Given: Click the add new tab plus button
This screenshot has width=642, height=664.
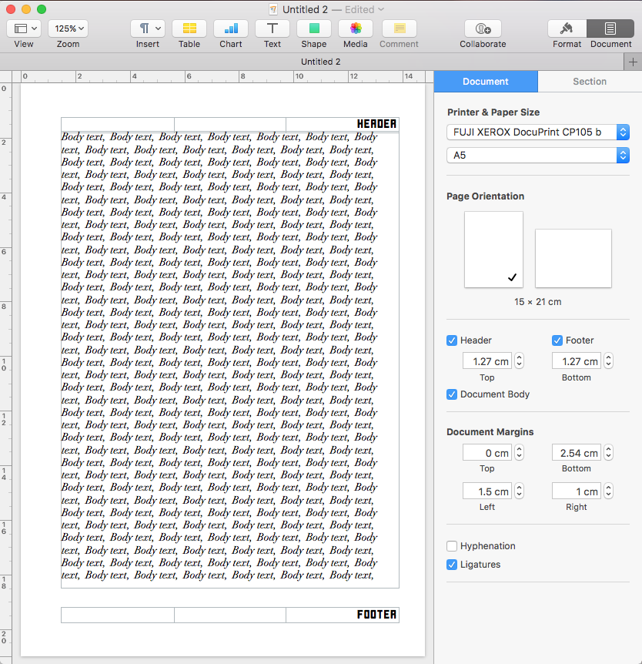Looking at the screenshot, I should [634, 62].
